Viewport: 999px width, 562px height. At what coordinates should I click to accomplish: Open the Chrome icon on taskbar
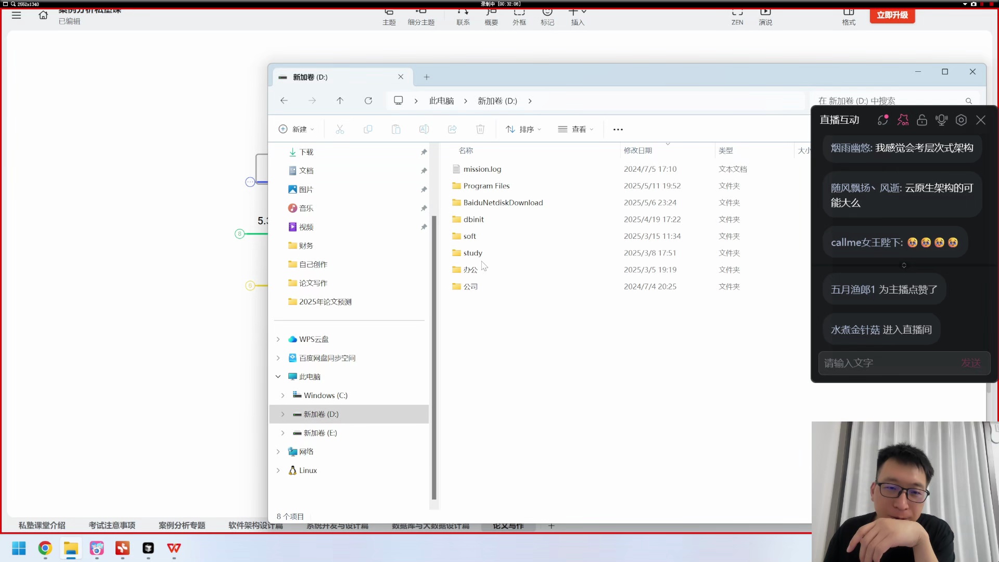45,548
